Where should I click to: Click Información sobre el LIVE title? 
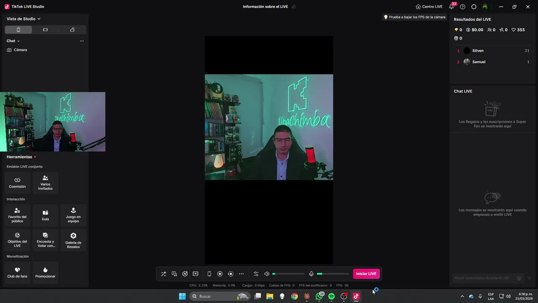pos(265,7)
